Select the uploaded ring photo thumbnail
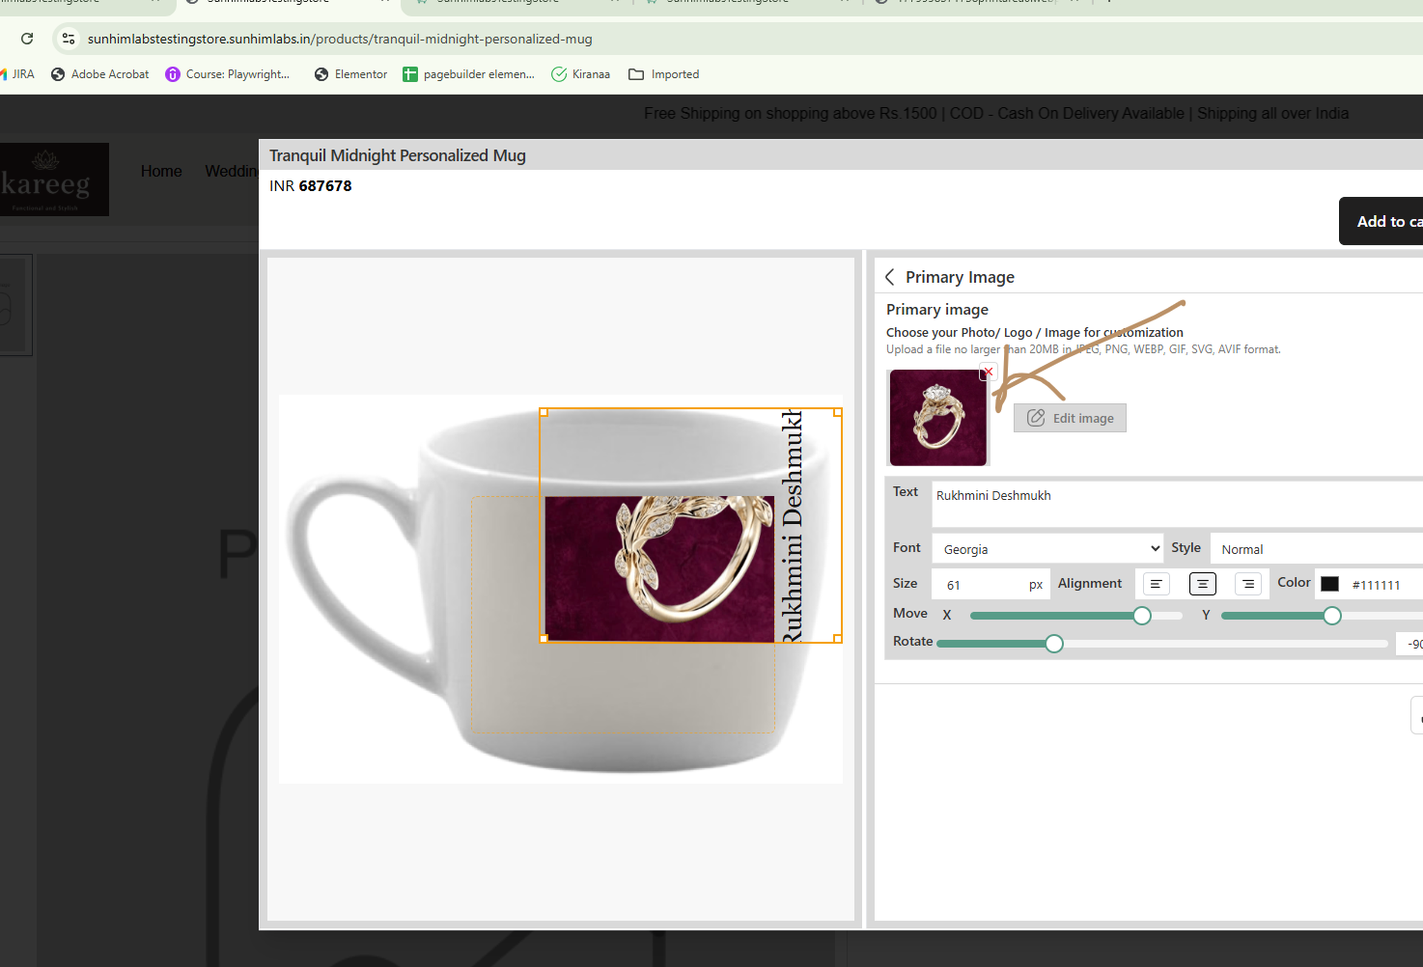This screenshot has height=967, width=1423. click(x=938, y=418)
